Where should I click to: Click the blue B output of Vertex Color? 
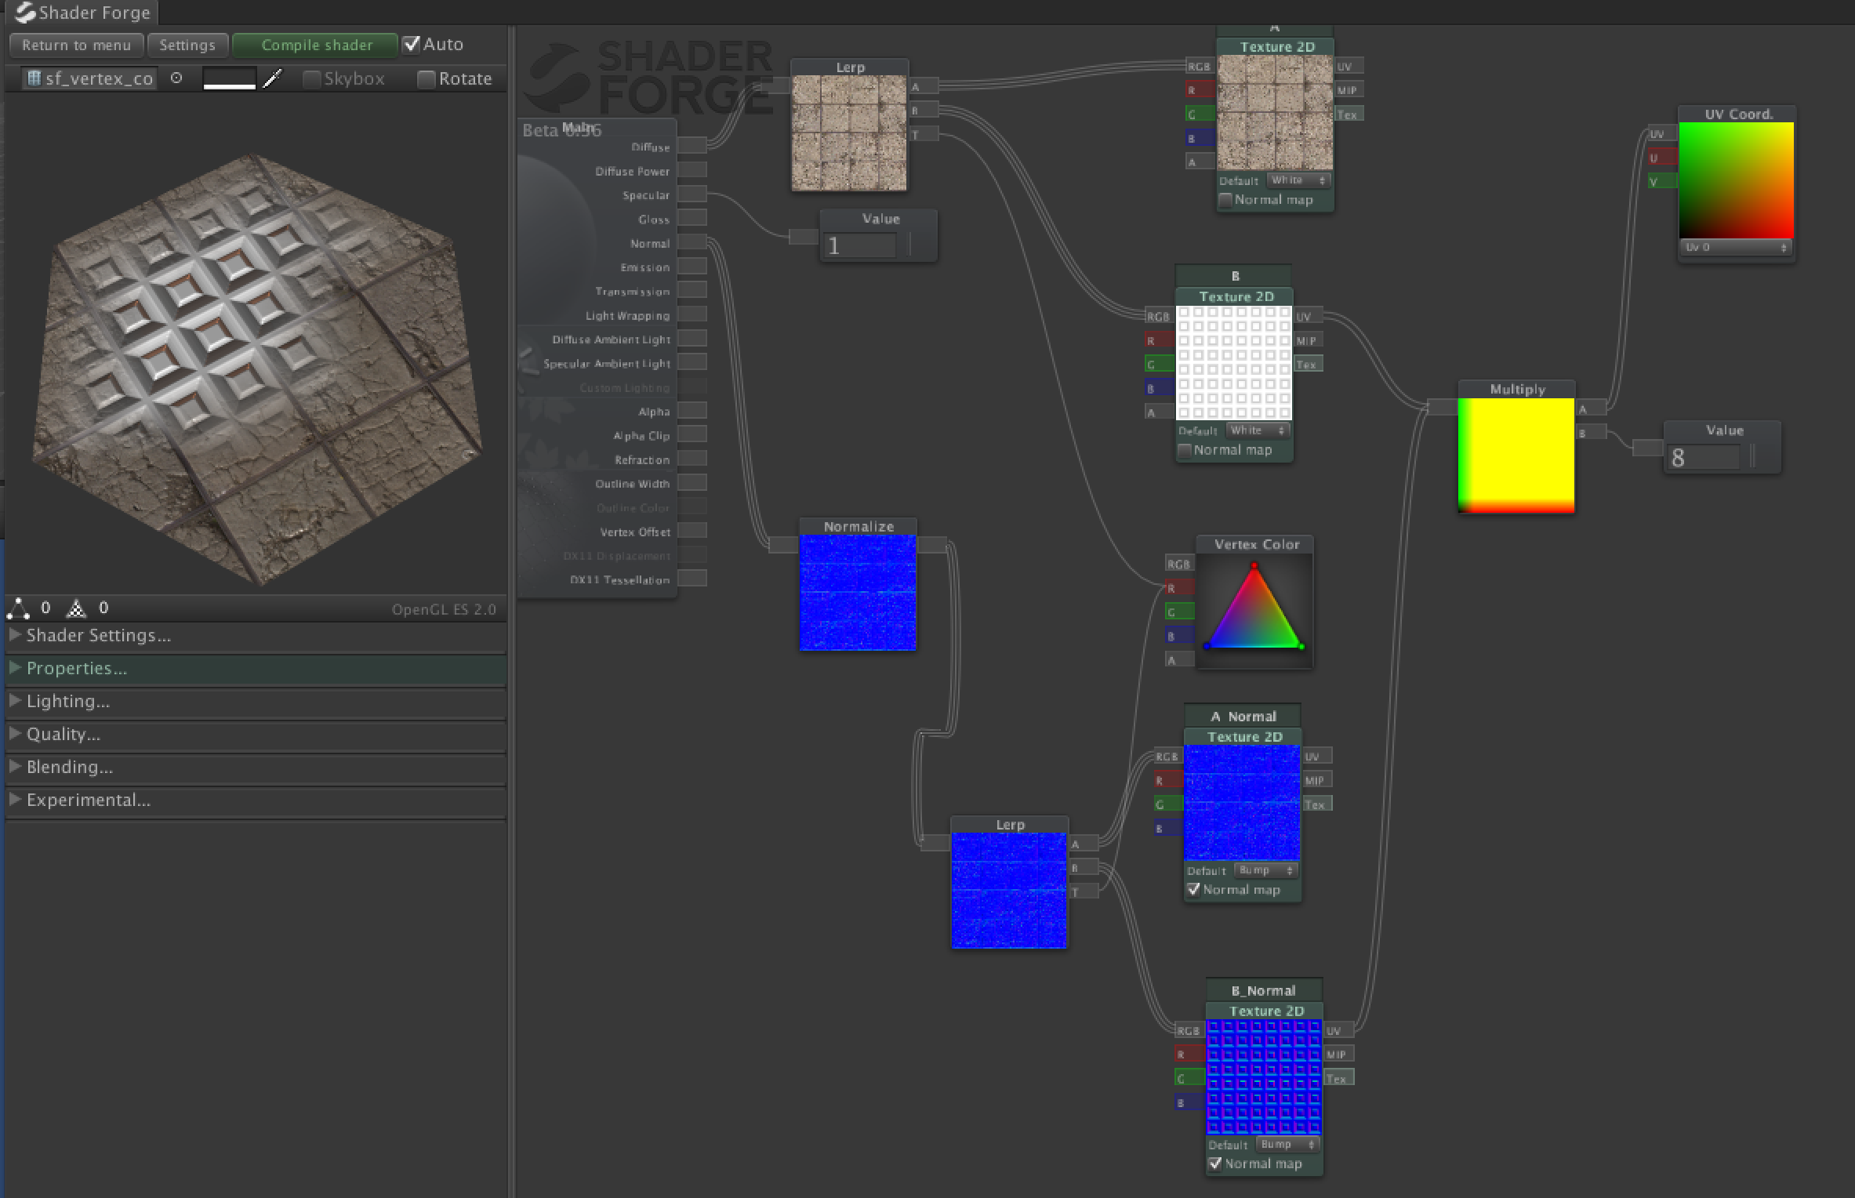click(1178, 636)
